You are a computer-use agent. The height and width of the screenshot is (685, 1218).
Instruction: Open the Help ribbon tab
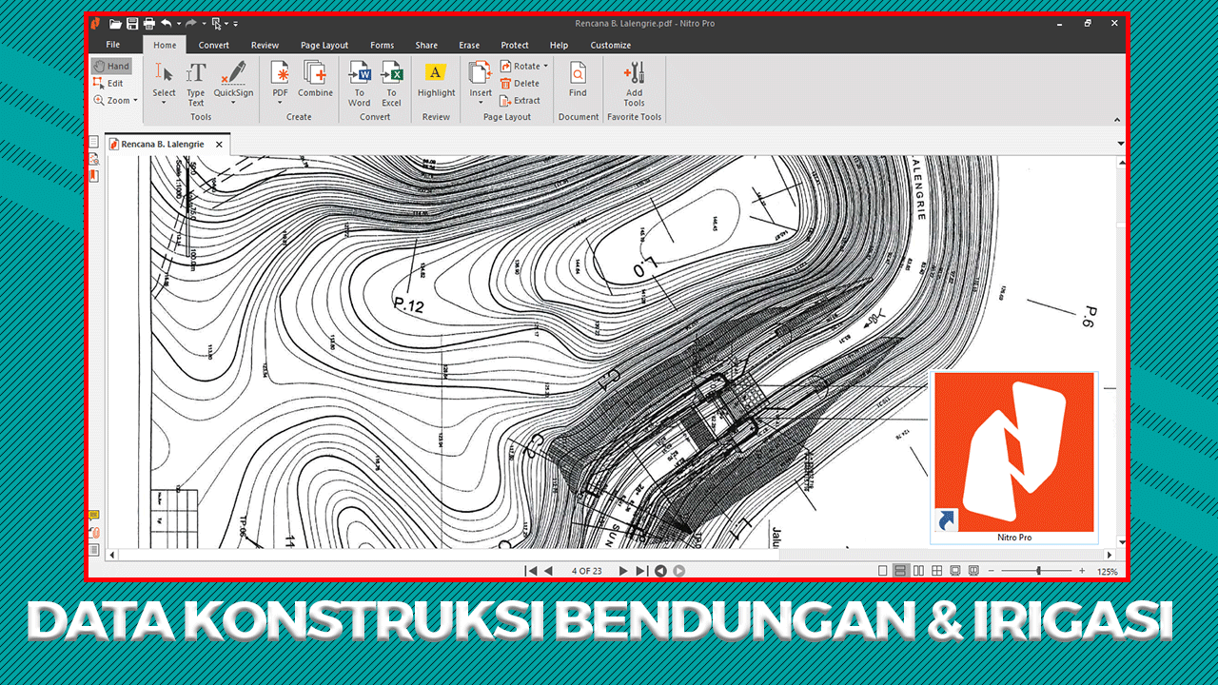tap(559, 45)
